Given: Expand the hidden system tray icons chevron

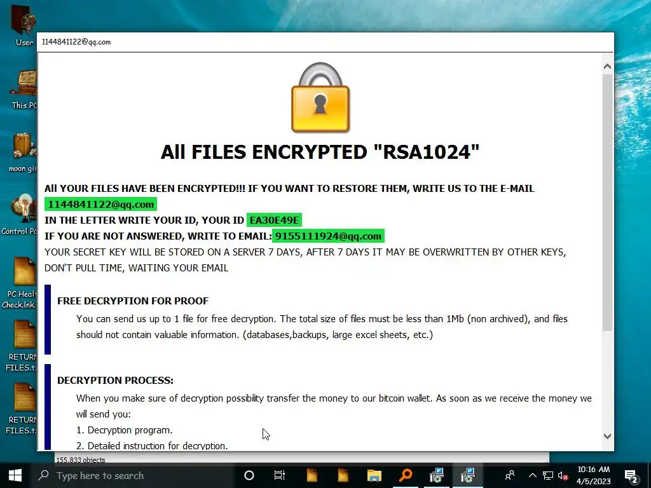Looking at the screenshot, I should point(533,475).
